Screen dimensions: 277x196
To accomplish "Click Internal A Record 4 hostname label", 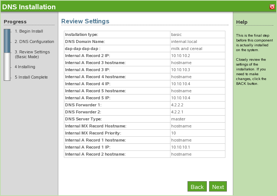I will coord(95,77).
